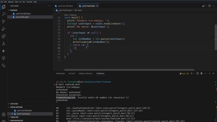Close the bottom panel with X icon
Viewport: 217px width, 122px height.
(x=213, y=74)
